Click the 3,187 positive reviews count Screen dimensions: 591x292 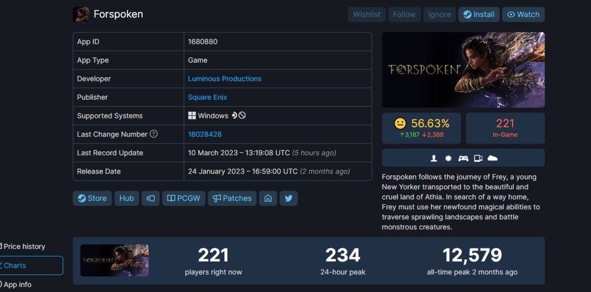pyautogui.click(x=409, y=135)
